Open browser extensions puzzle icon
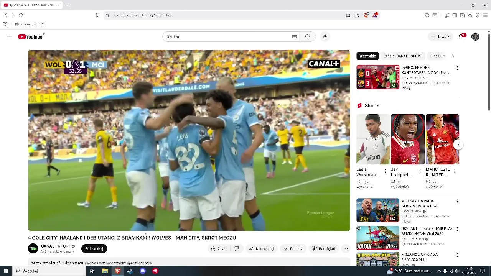Image resolution: width=491 pixels, height=276 pixels. coord(427,15)
